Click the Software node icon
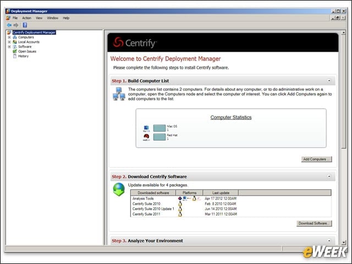This screenshot has width=352, height=264. coord(15,47)
